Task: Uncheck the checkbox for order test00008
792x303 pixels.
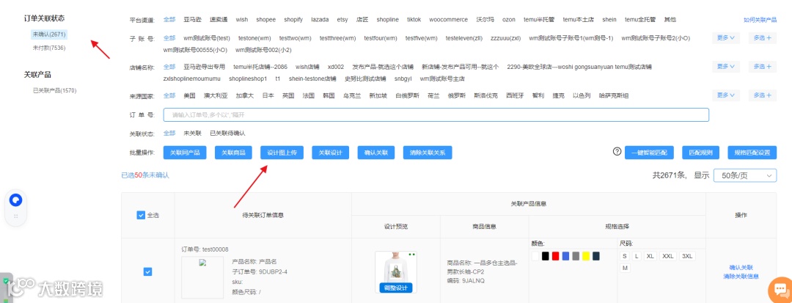Action: (x=147, y=271)
